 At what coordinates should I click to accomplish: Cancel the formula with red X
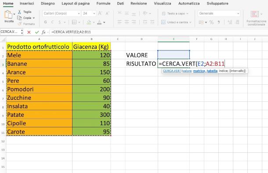click(x=29, y=32)
